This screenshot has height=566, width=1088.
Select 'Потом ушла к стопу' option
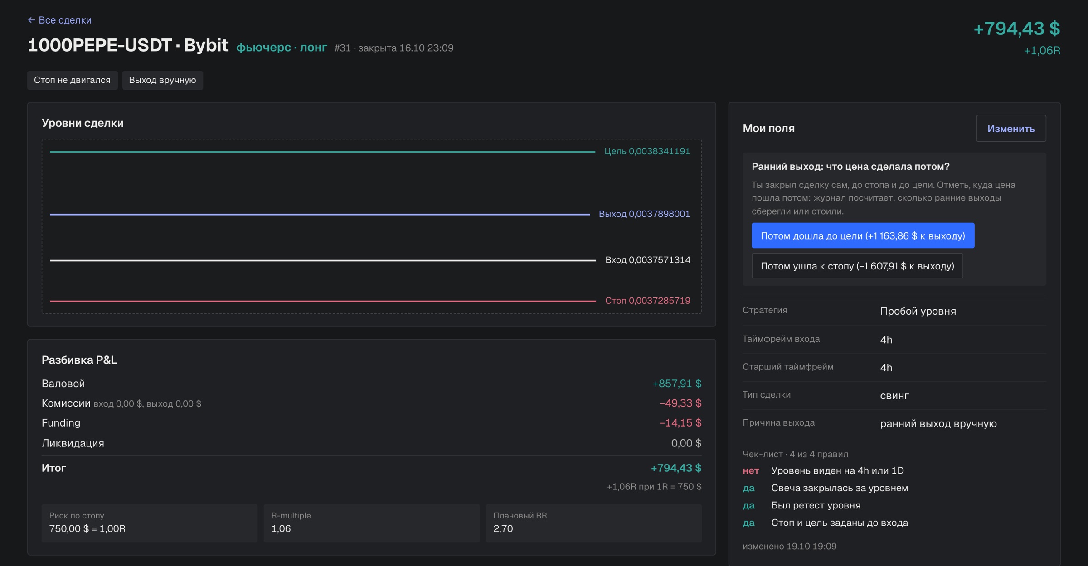pos(857,266)
